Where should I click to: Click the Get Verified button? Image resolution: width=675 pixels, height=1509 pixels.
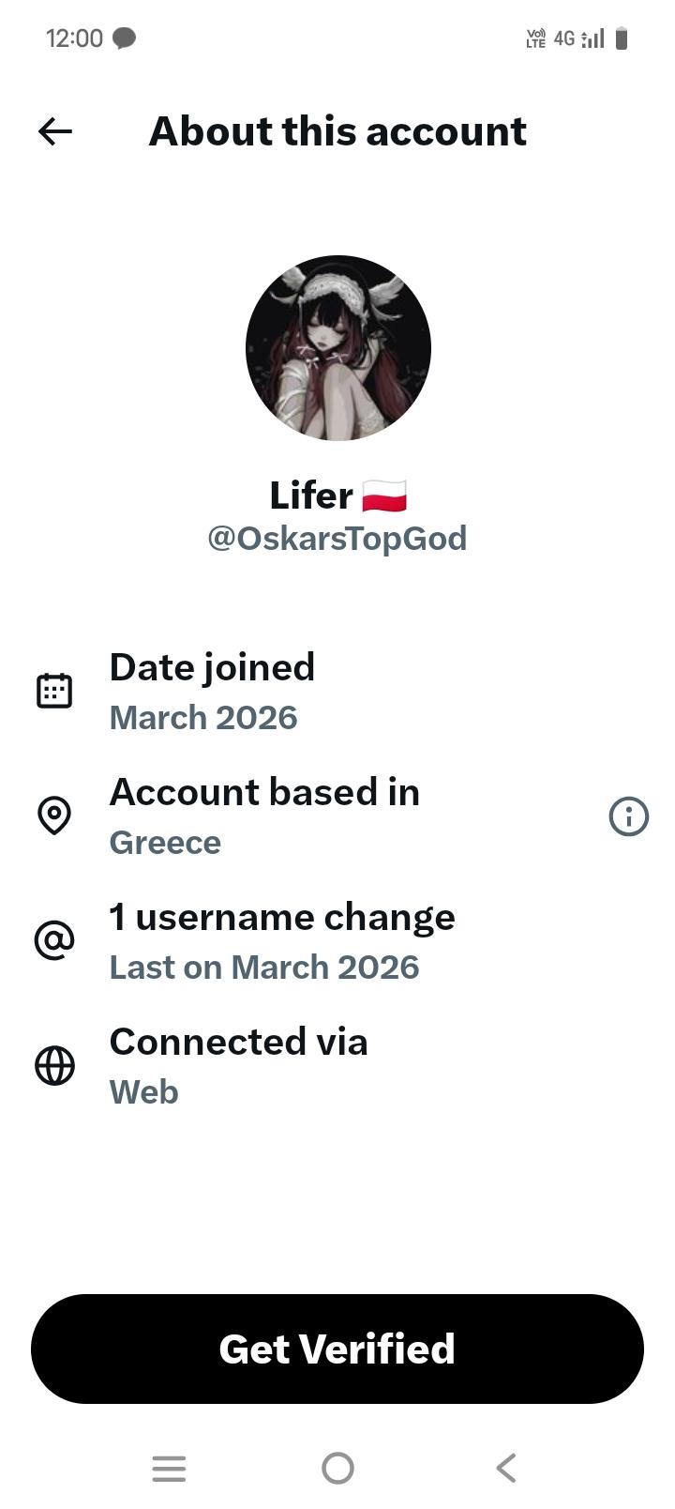coord(337,1349)
